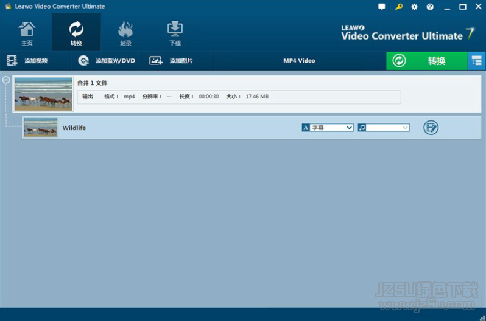Click the picture icon of Add Photo
This screenshot has height=321, width=486.
pos(155,61)
